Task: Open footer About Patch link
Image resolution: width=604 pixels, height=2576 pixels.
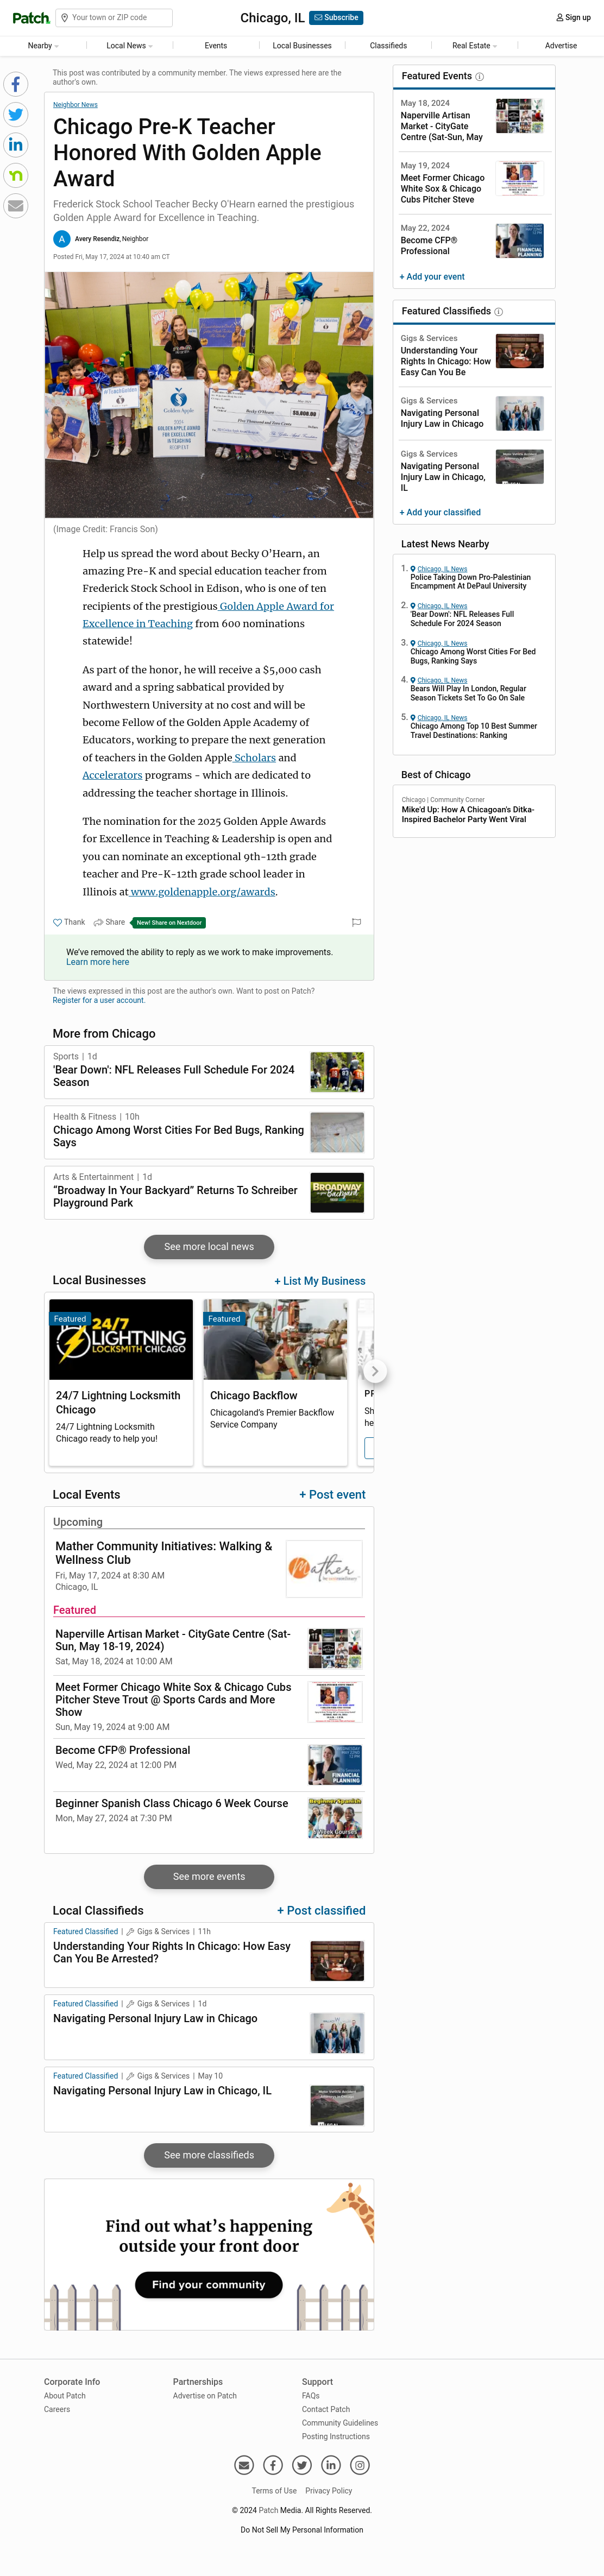Action: (65, 2396)
